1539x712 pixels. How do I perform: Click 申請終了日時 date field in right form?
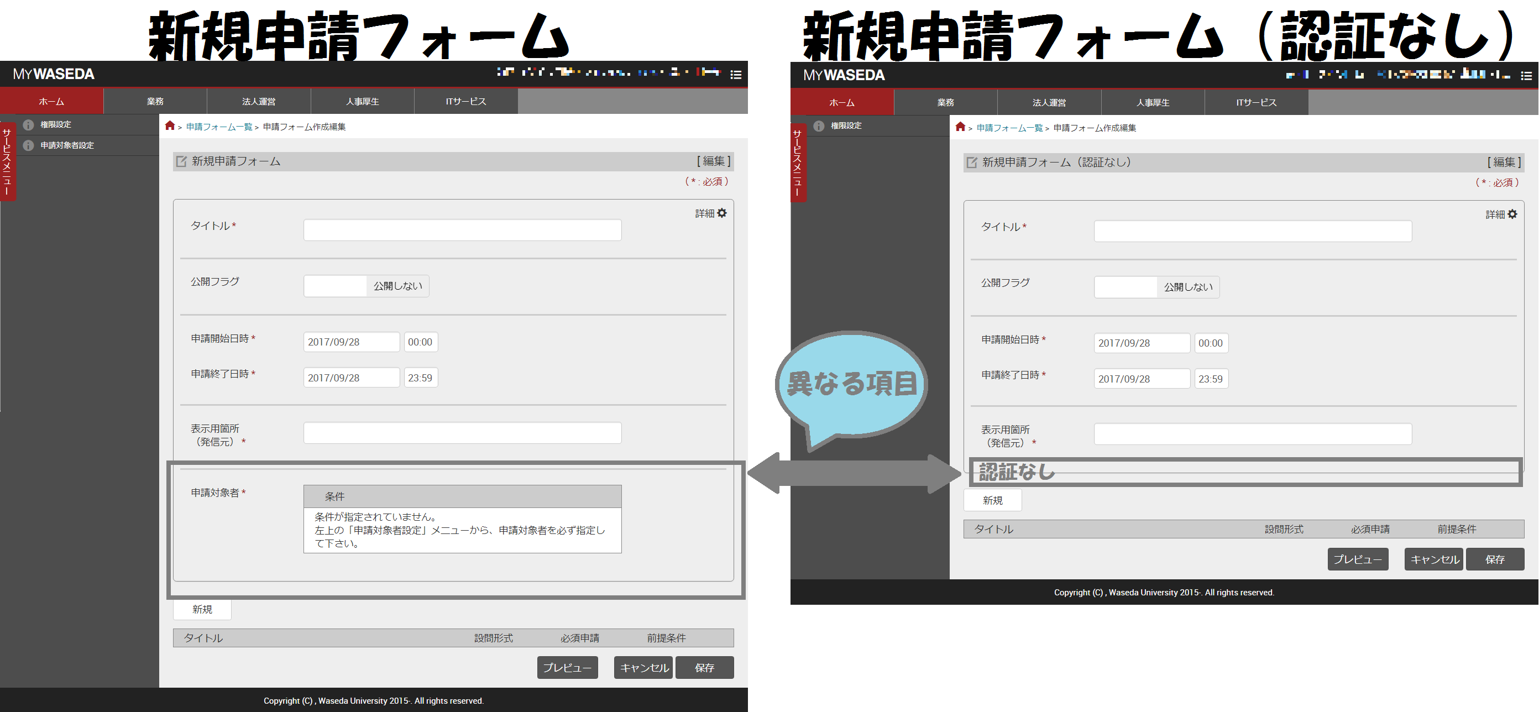(x=1142, y=379)
